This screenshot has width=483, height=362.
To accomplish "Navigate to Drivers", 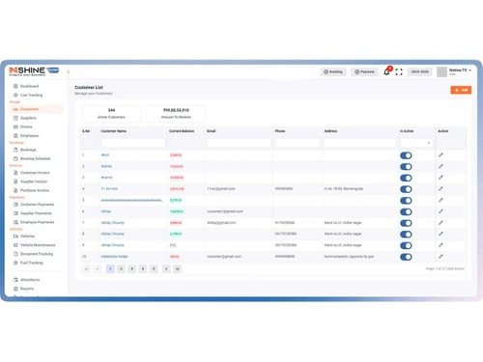I will tap(26, 126).
